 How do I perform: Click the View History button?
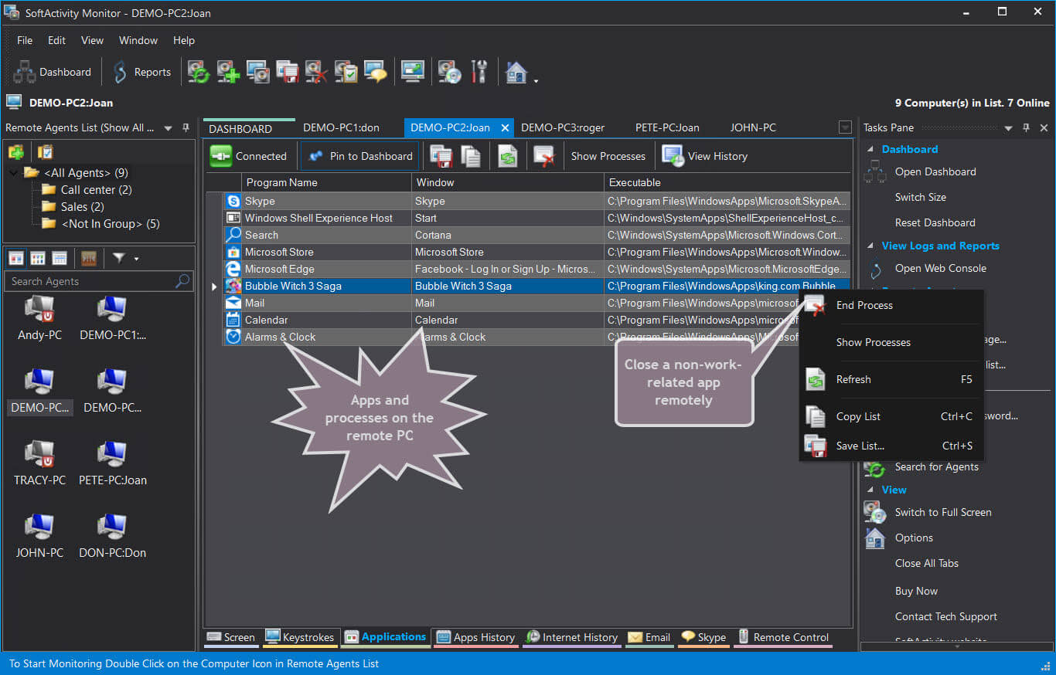pos(705,156)
